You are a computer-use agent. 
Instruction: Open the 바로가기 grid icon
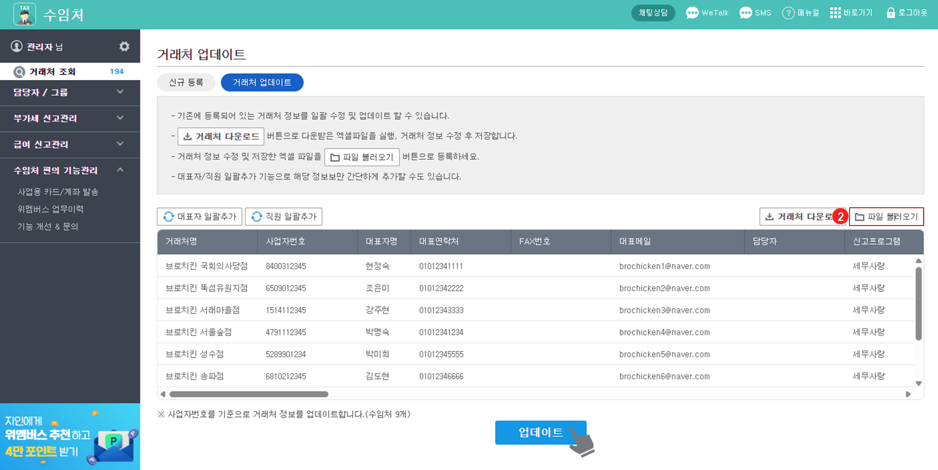click(x=835, y=13)
